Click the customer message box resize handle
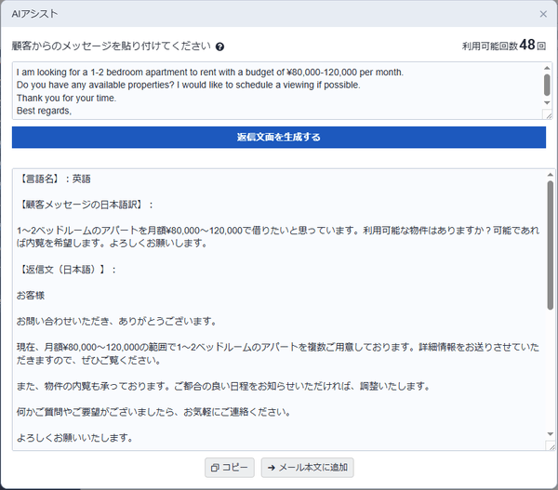Viewport: 558px width, 490px height. pyautogui.click(x=547, y=114)
